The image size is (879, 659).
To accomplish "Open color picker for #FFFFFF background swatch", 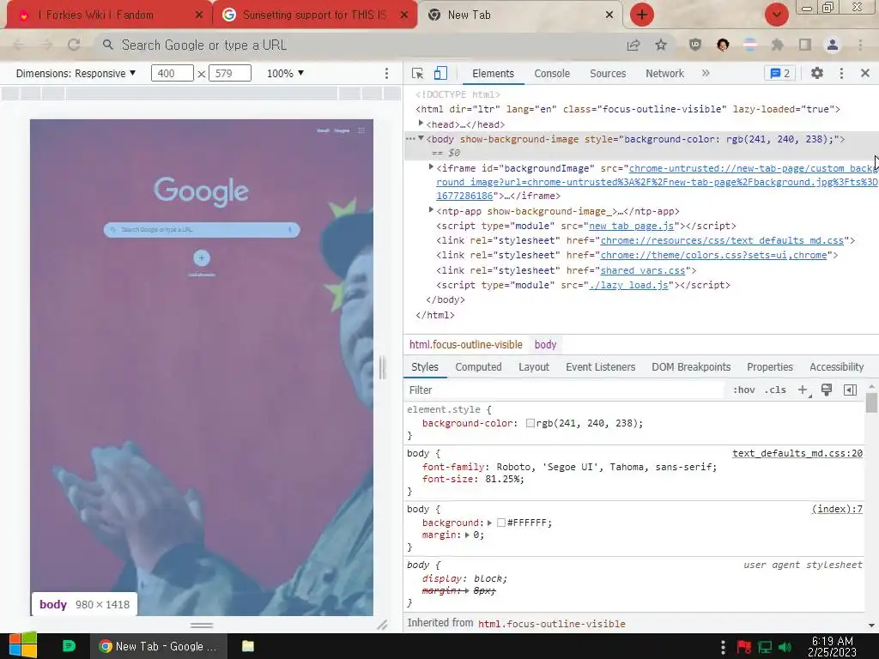I will coord(501,523).
